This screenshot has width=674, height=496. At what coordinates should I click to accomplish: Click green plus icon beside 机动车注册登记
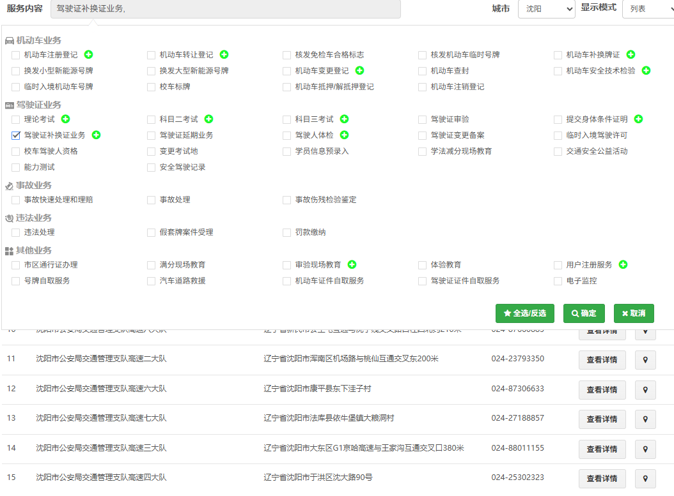88,54
